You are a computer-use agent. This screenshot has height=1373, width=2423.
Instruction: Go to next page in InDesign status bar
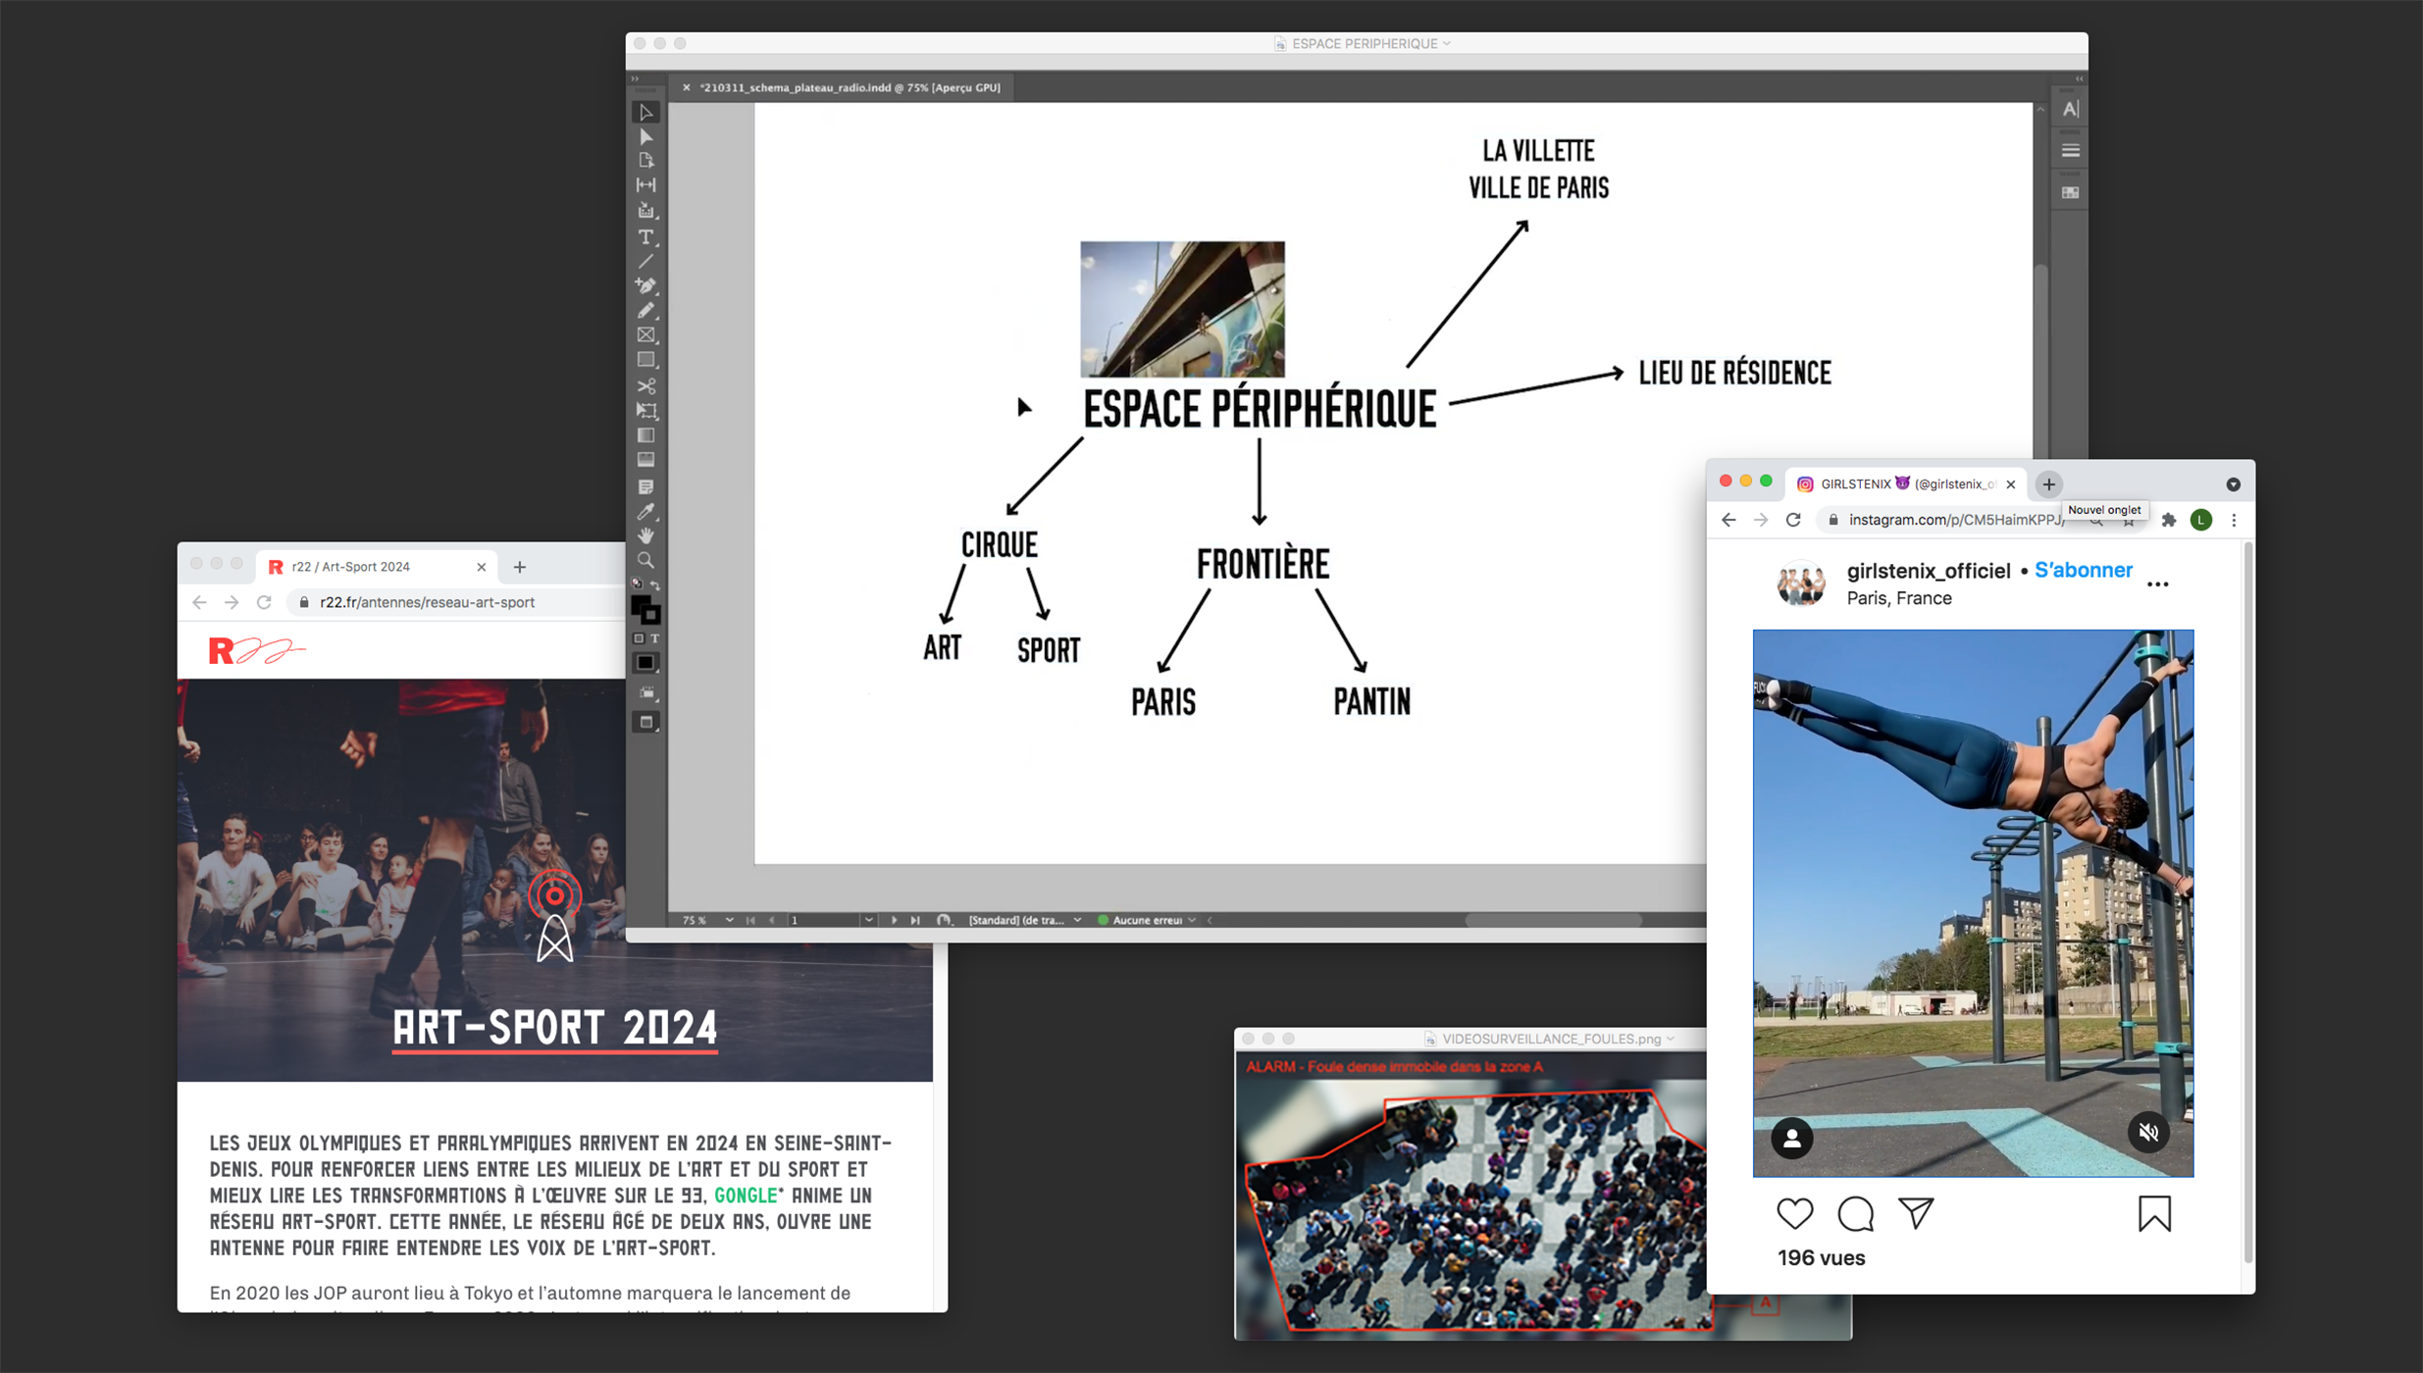tap(893, 920)
